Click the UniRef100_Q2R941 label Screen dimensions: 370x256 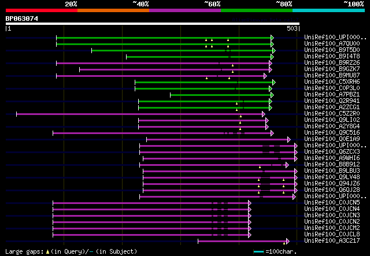point(332,101)
